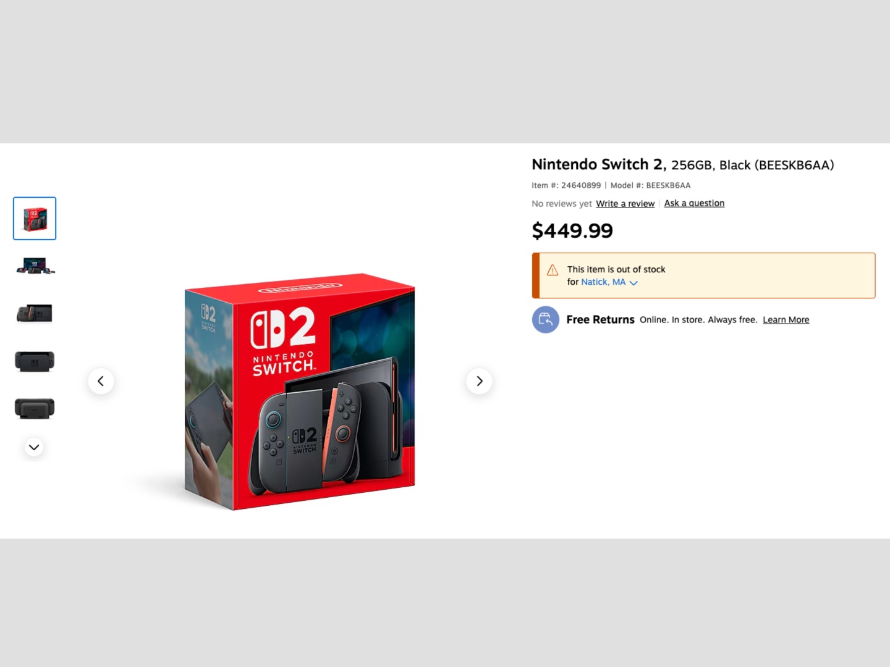890x667 pixels.
Task: Show the next product image
Action: coord(479,381)
